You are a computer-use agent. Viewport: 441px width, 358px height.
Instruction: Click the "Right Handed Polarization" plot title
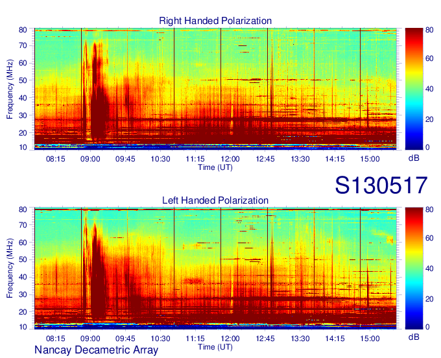click(x=215, y=21)
